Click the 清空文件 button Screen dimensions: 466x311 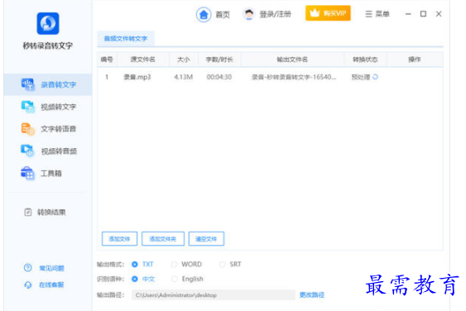tap(206, 238)
